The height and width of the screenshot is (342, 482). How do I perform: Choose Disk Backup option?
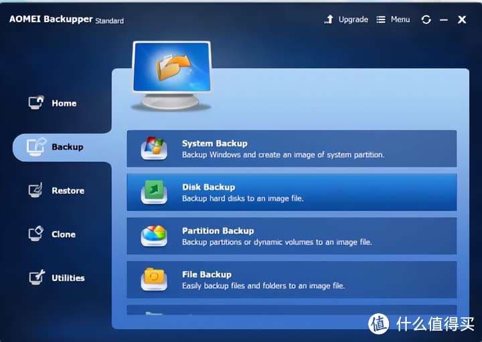[x=291, y=192]
